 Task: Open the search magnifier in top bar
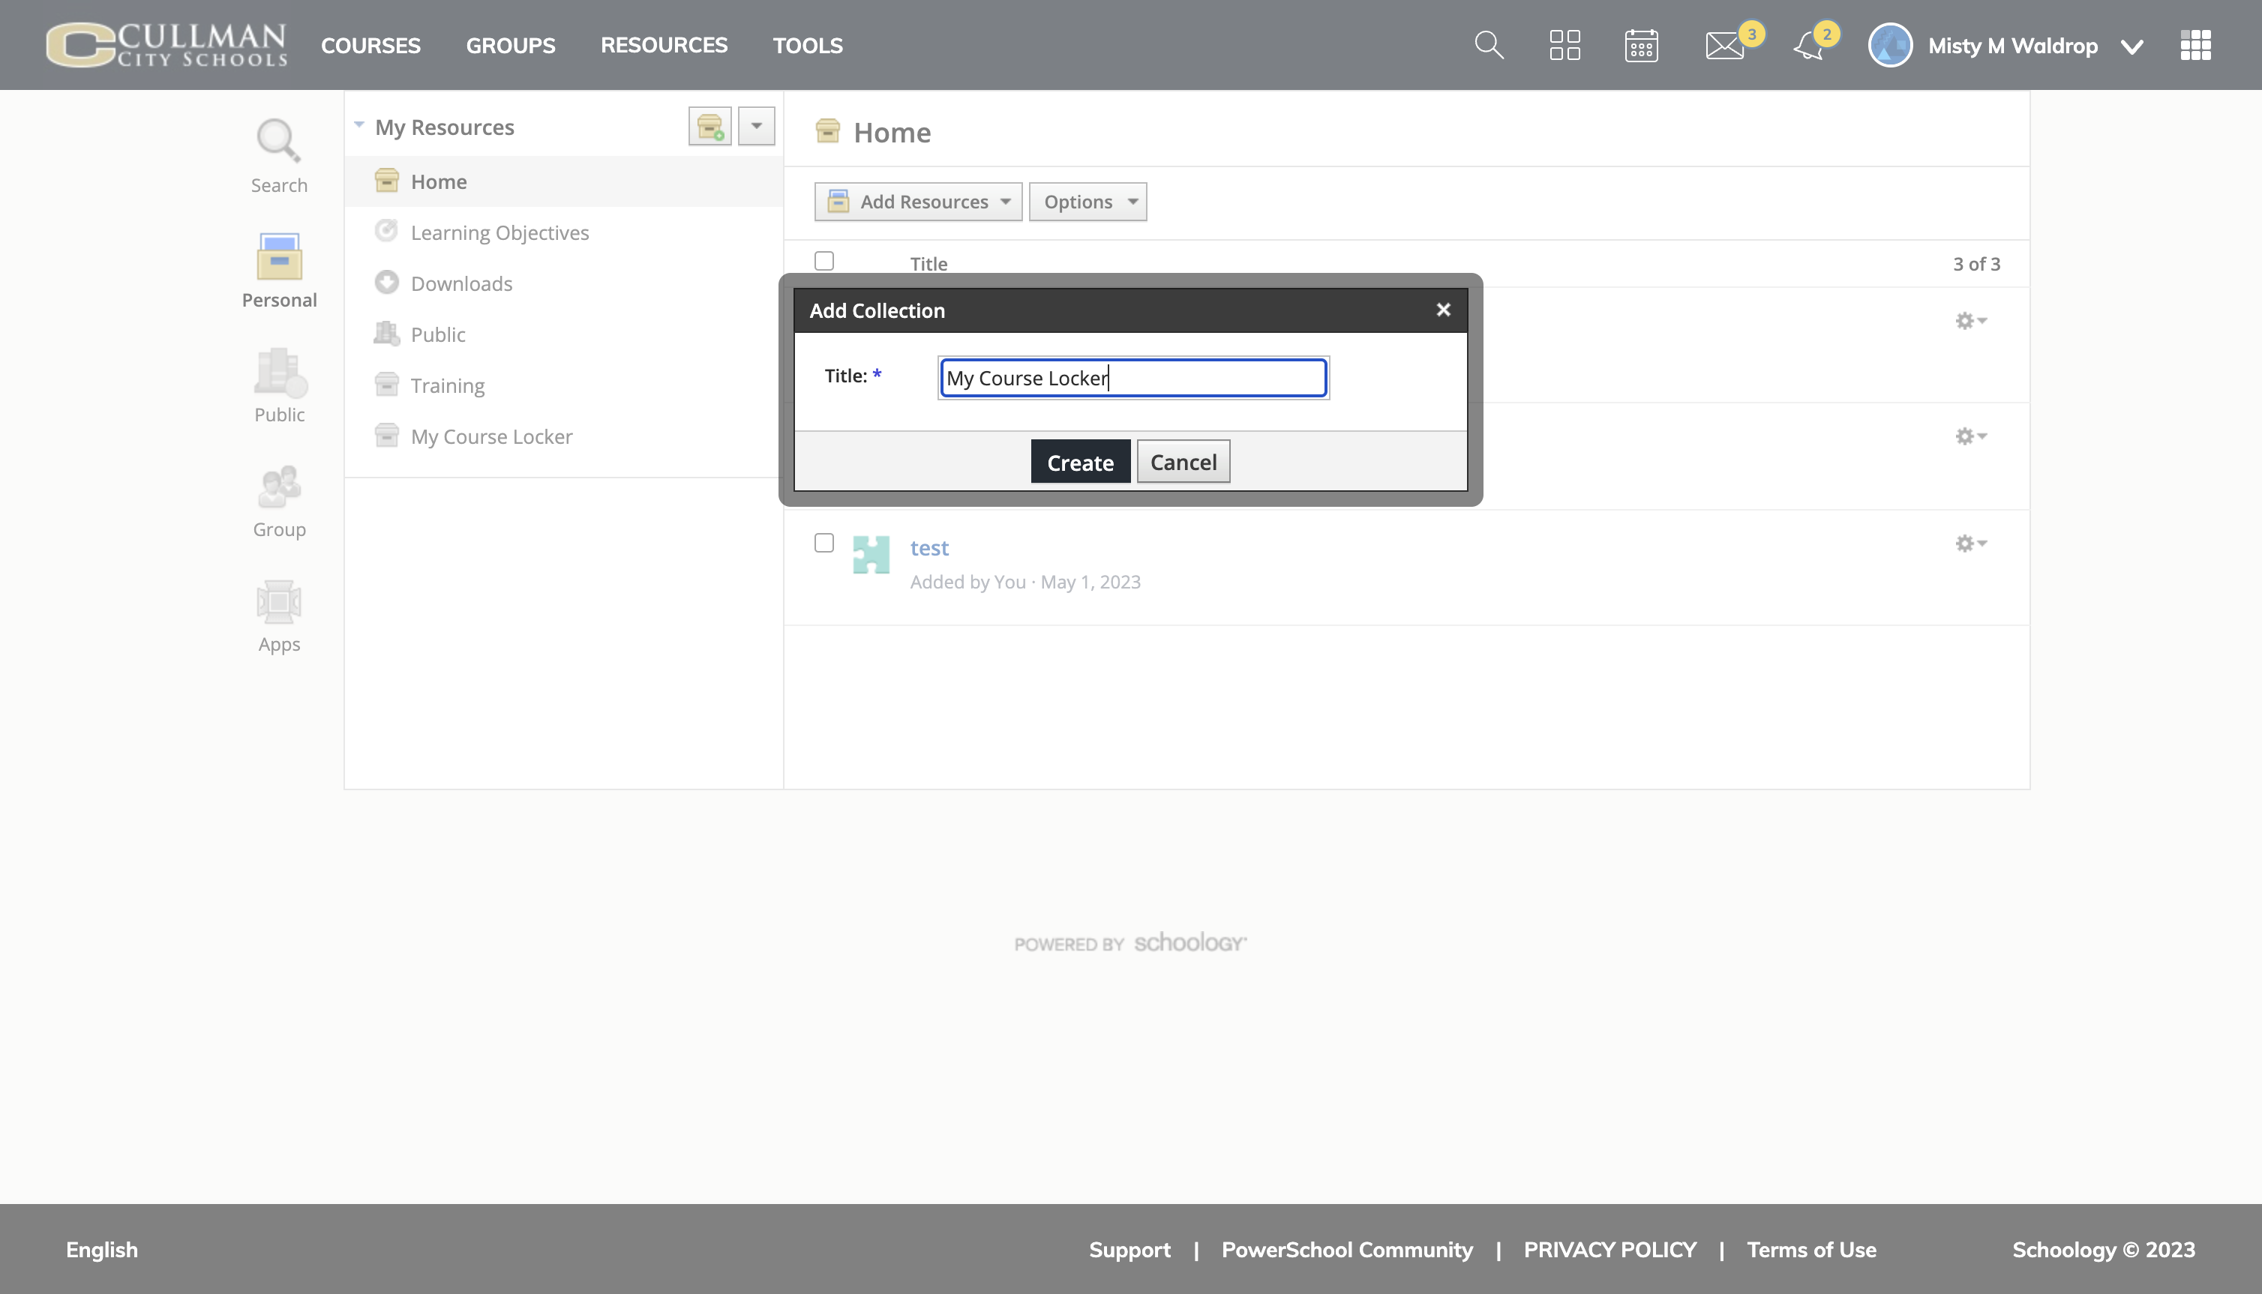tap(1489, 45)
